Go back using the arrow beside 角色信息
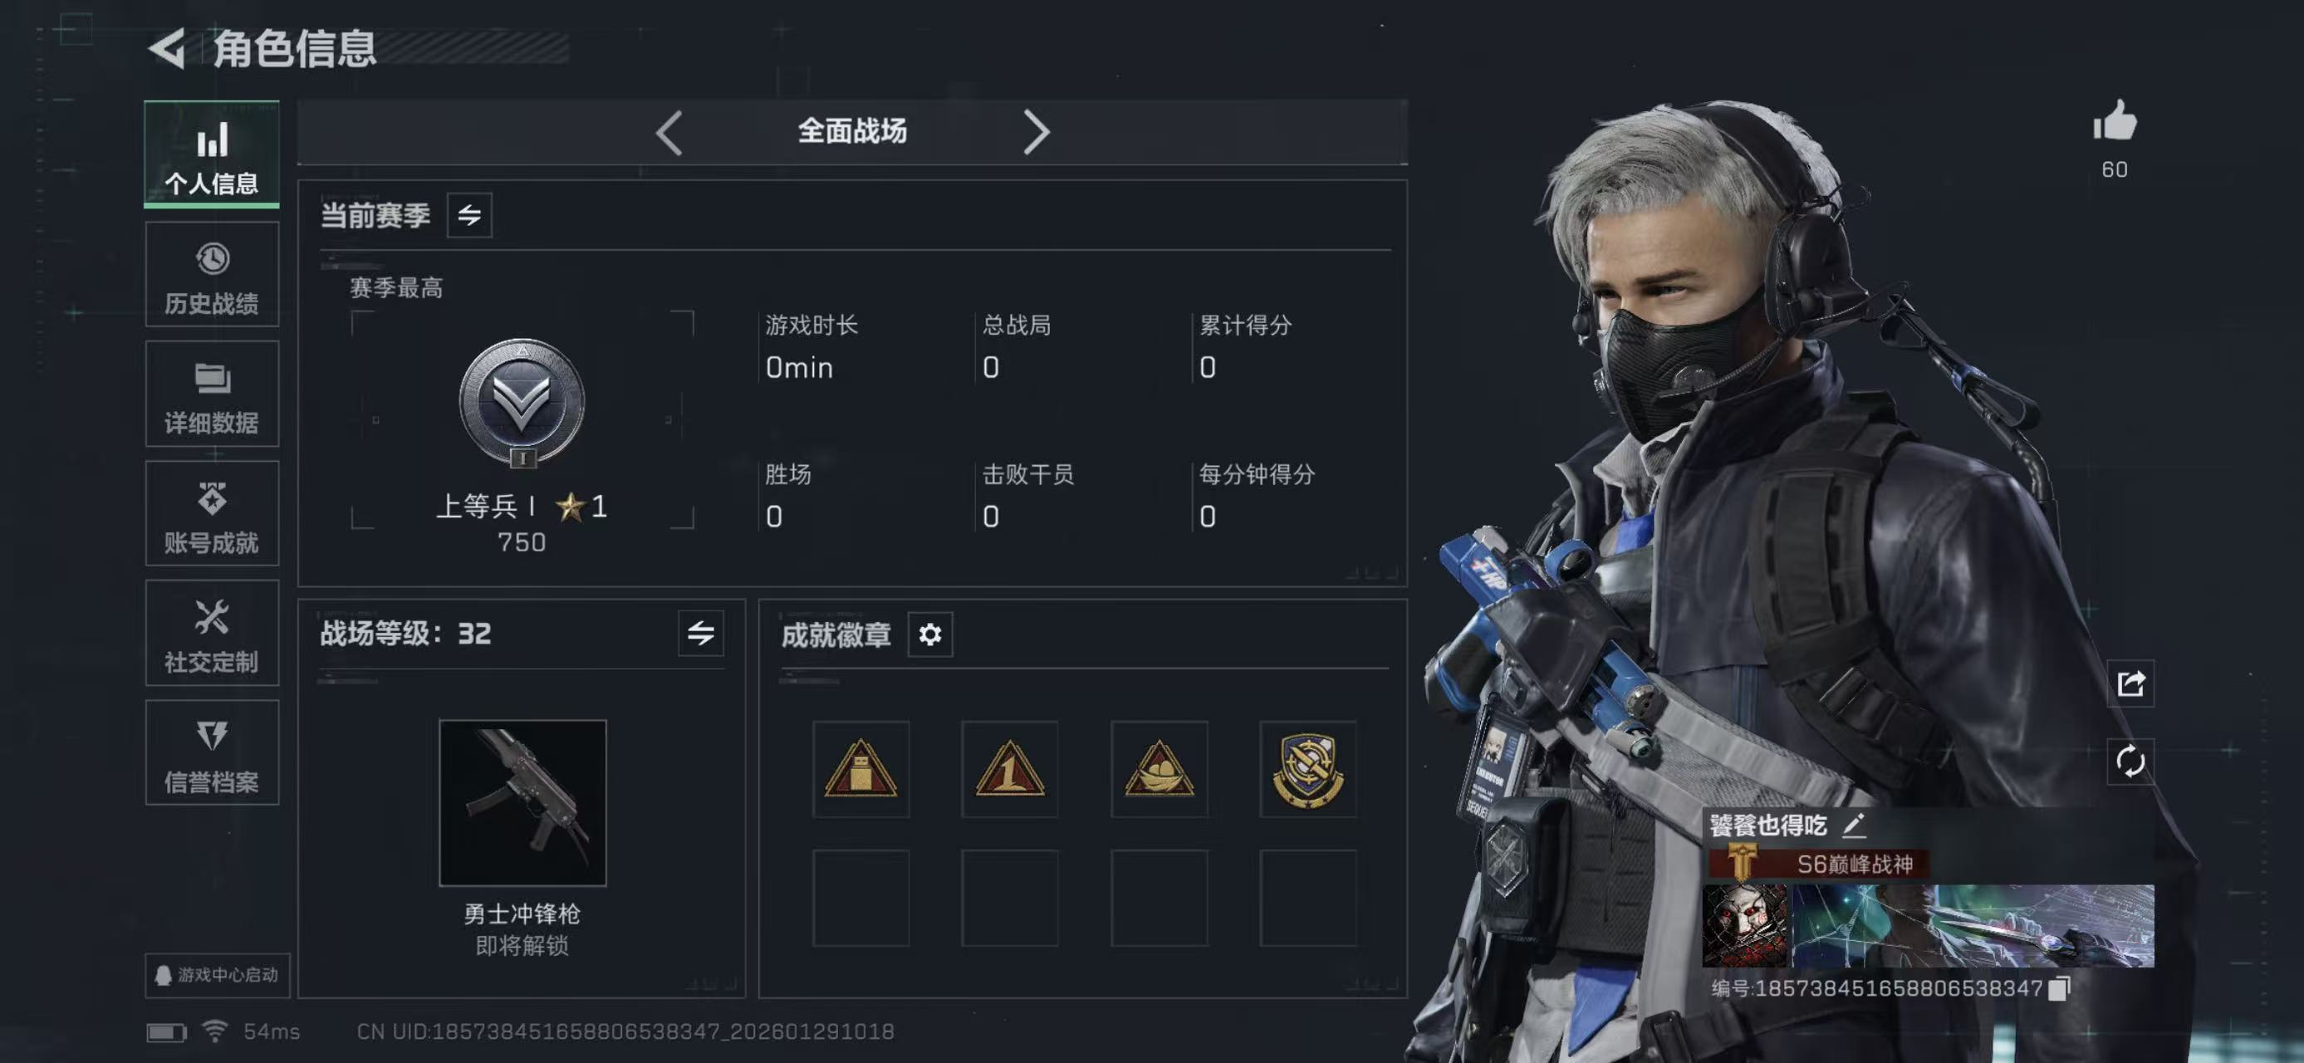The width and height of the screenshot is (2304, 1063). [x=167, y=48]
